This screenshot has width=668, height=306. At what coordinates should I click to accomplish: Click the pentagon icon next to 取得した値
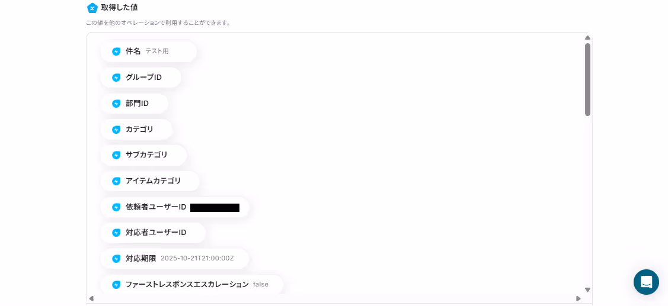(92, 8)
